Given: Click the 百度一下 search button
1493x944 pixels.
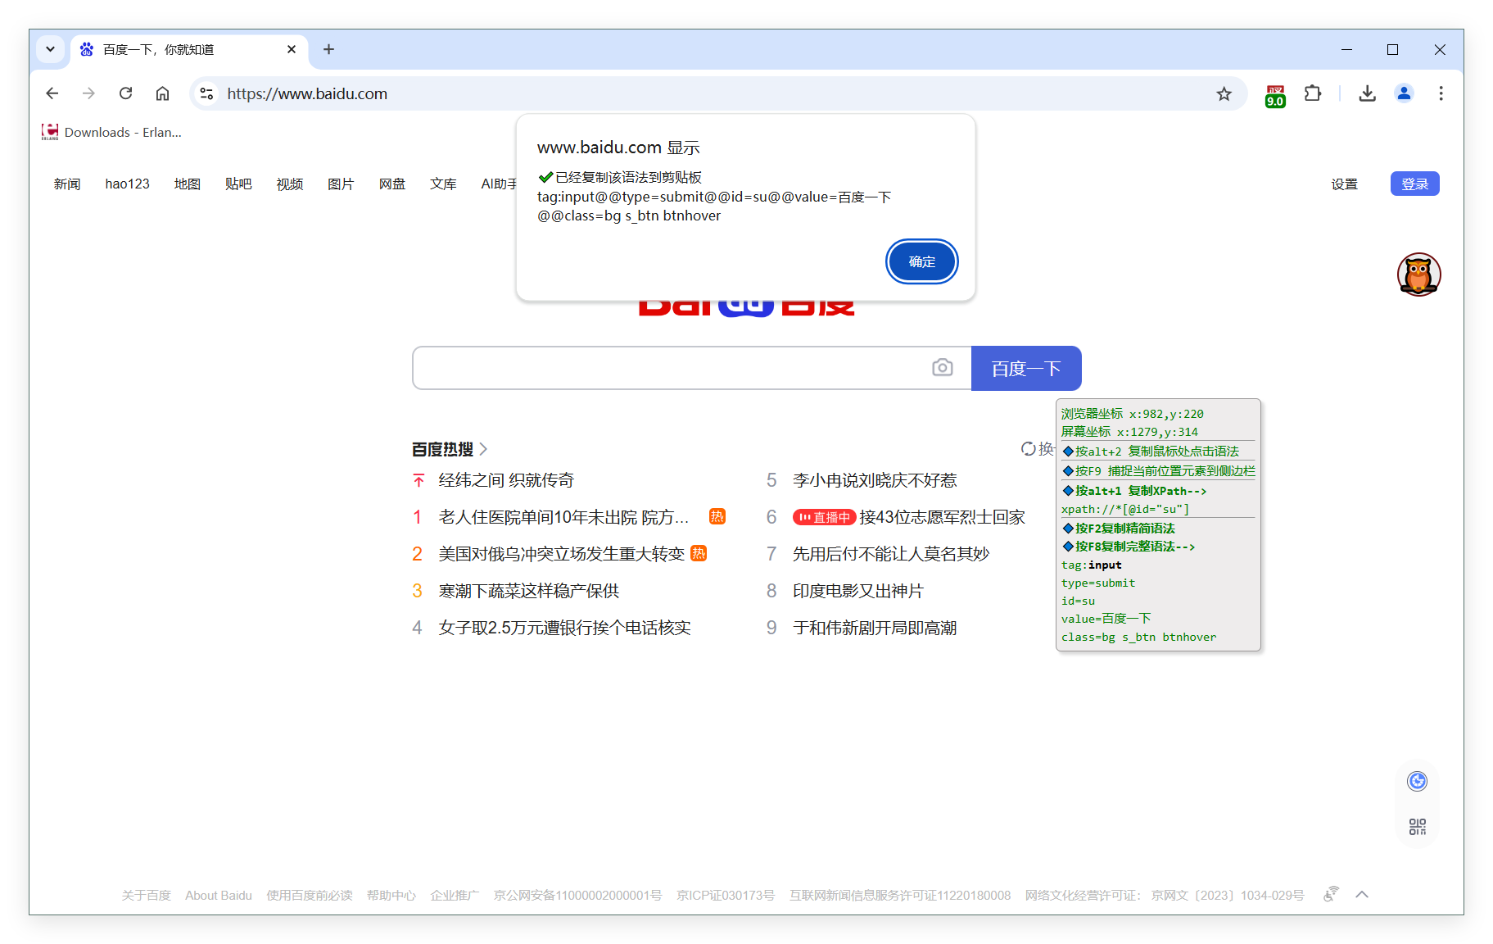Looking at the screenshot, I should (x=1026, y=368).
